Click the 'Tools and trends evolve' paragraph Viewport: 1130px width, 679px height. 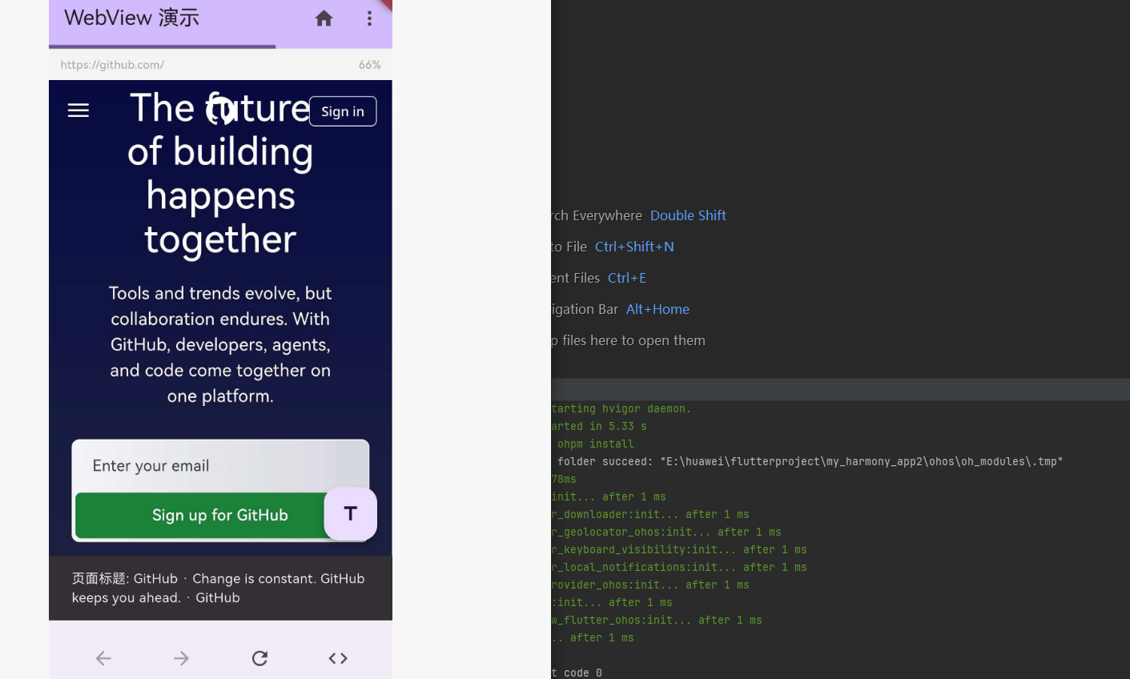click(220, 344)
